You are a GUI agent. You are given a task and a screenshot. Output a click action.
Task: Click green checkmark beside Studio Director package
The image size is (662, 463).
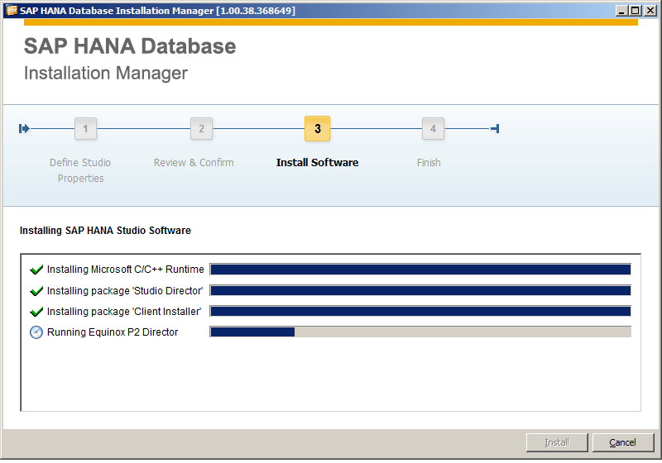coord(36,291)
